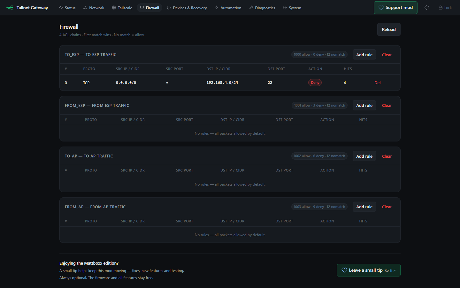Viewport: 460px width, 288px height.
Task: Switch to the Tailscale tab
Action: click(x=122, y=8)
